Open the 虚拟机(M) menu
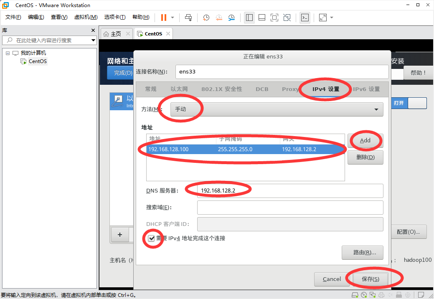 tap(86, 17)
